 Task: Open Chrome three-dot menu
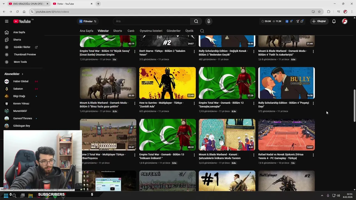(352, 12)
